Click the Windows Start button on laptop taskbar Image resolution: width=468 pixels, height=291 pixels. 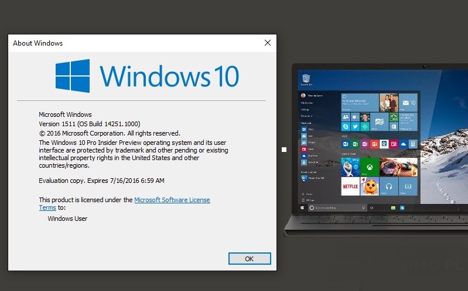point(302,207)
